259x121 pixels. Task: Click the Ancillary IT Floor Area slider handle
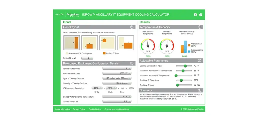(181, 80)
